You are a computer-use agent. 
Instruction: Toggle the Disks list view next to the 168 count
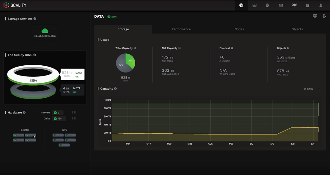[x=74, y=118]
